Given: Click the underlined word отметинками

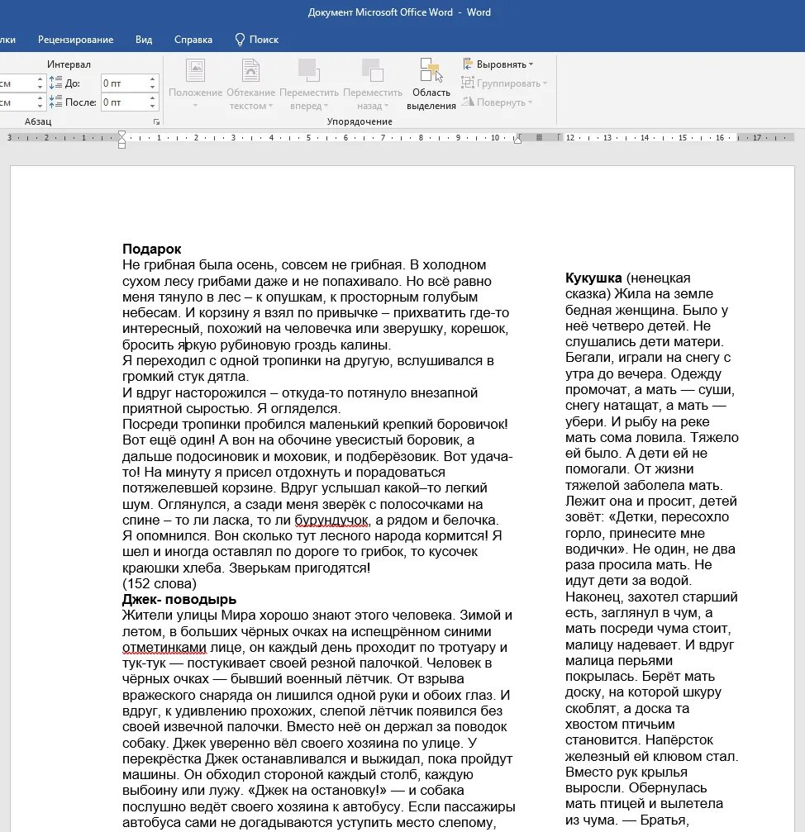Looking at the screenshot, I should 164,647.
